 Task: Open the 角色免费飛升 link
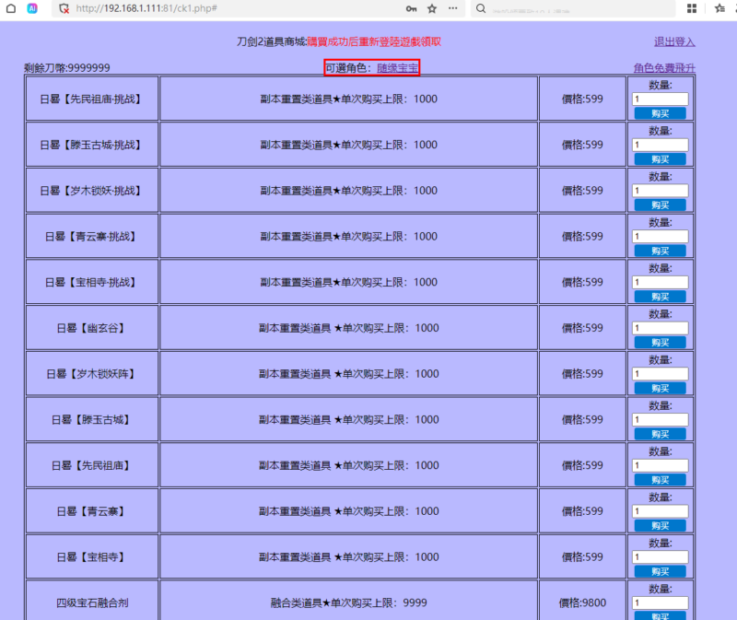tap(663, 68)
